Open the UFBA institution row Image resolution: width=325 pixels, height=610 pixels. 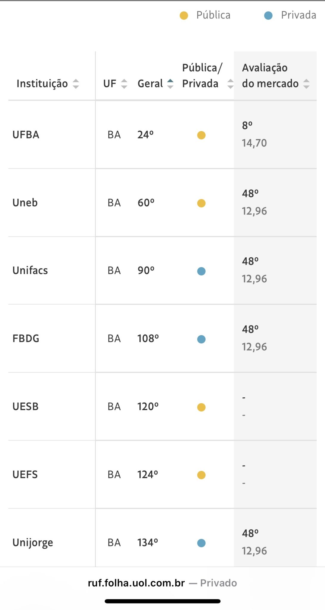(26, 135)
